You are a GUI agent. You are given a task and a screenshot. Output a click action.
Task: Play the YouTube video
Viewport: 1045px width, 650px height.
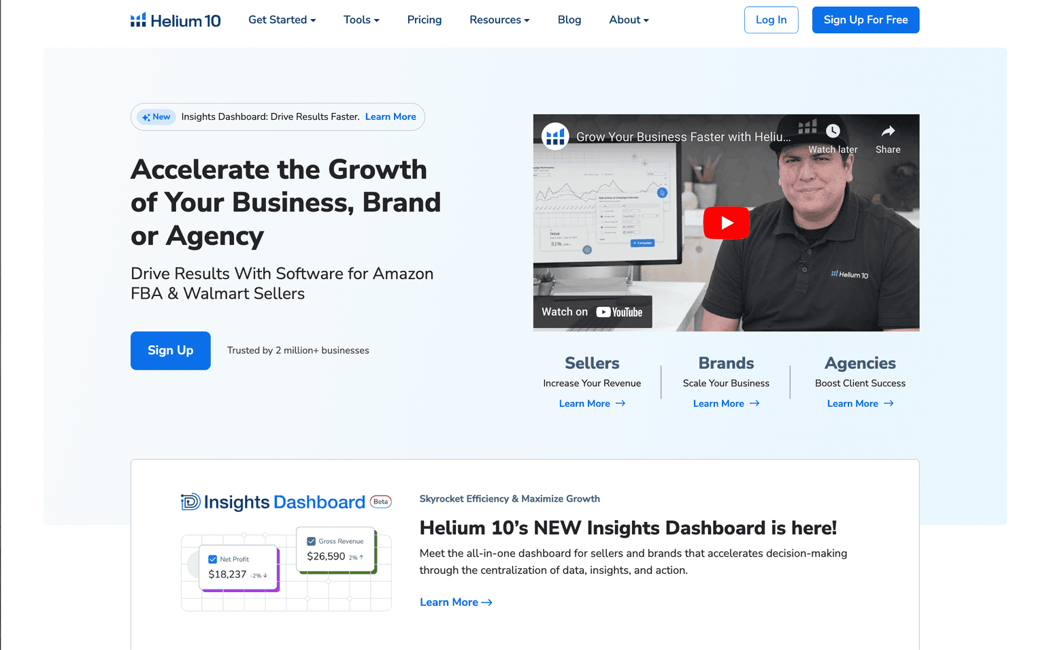coord(726,223)
